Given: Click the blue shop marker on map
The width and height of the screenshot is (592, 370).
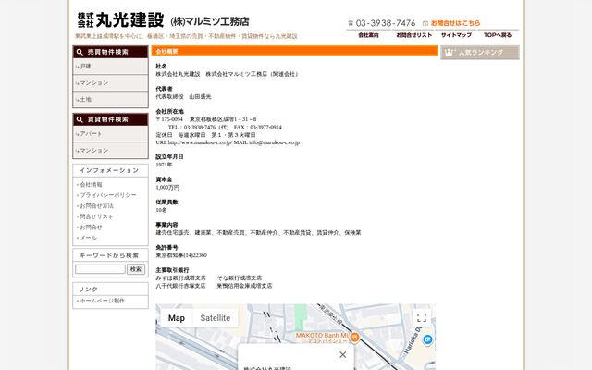Looking at the screenshot, I should 427,339.
